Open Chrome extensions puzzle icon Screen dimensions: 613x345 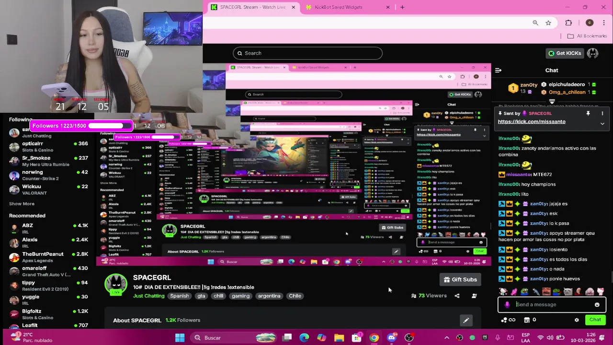click(568, 23)
